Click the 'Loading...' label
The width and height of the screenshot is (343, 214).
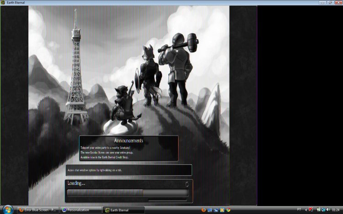coord(76,183)
